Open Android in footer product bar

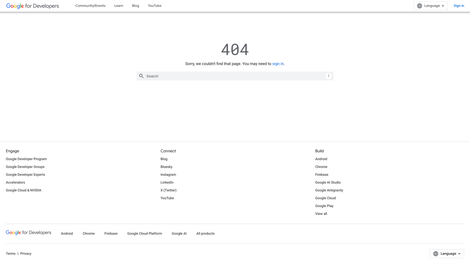pyautogui.click(x=67, y=234)
